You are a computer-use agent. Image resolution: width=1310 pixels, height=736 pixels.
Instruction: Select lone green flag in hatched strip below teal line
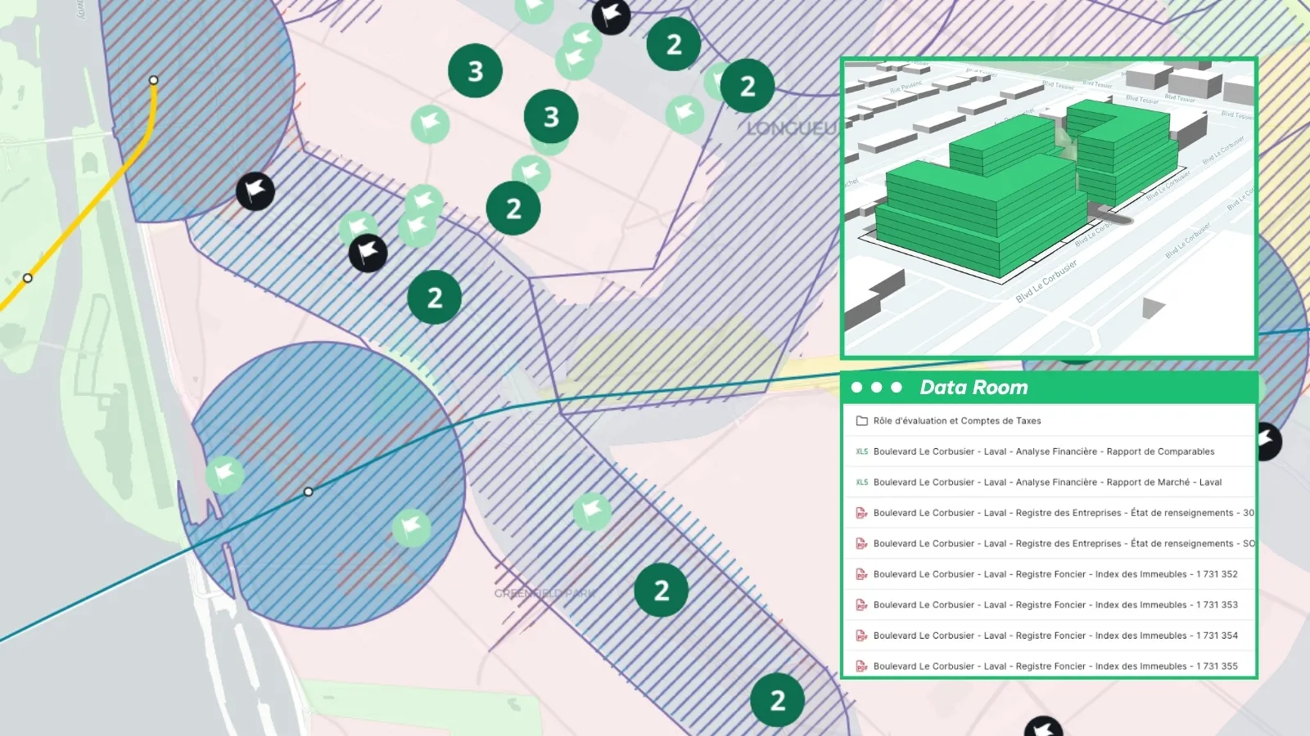[592, 512]
